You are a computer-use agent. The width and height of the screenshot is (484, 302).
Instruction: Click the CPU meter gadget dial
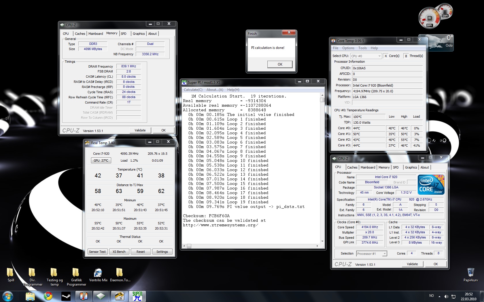[430, 18]
